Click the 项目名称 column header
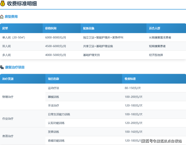Viewport: 186px width, 145px height. pyautogui.click(x=54, y=79)
